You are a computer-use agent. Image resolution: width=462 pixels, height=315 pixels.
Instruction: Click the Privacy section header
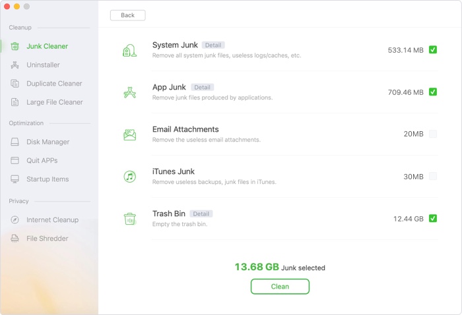click(x=18, y=201)
